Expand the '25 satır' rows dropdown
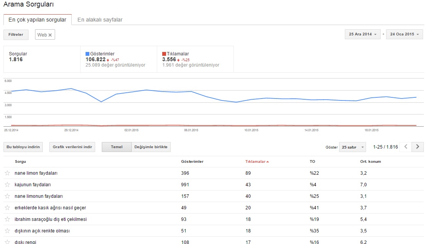Viewport: 425px width, 244px height. [x=352, y=147]
